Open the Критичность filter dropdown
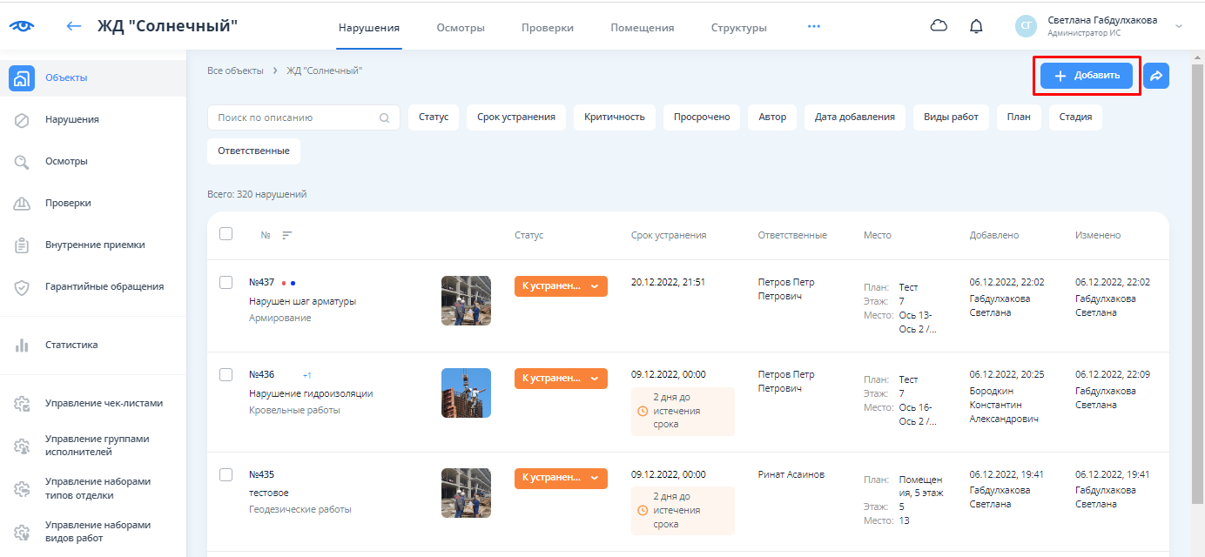1205x557 pixels. (614, 117)
